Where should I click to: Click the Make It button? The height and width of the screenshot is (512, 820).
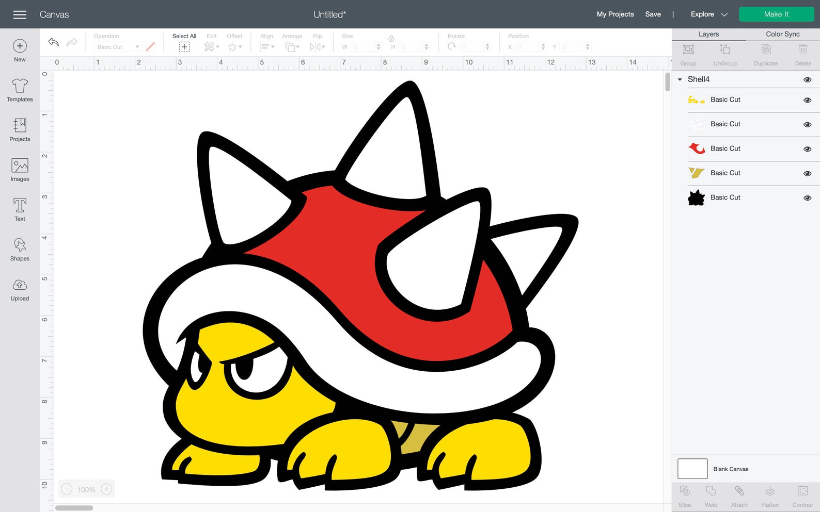[x=776, y=14]
